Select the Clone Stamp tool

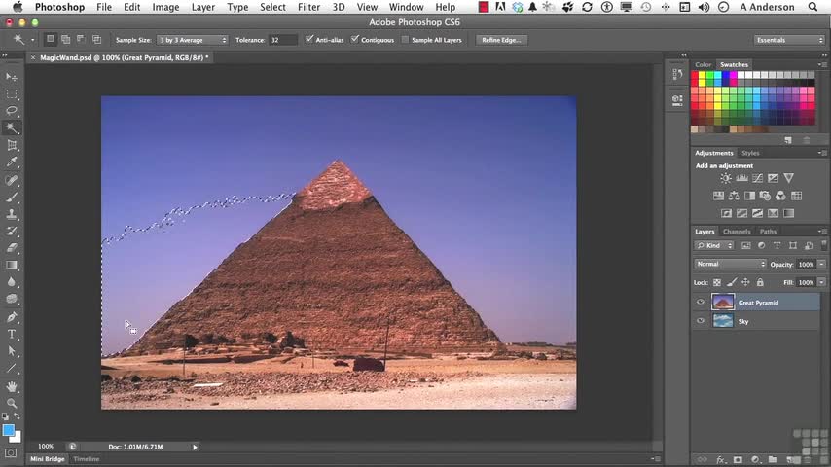click(x=11, y=214)
